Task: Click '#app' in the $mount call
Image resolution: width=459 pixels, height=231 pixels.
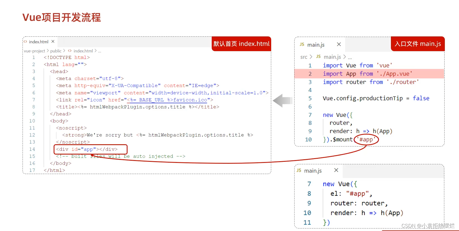Action: click(366, 139)
